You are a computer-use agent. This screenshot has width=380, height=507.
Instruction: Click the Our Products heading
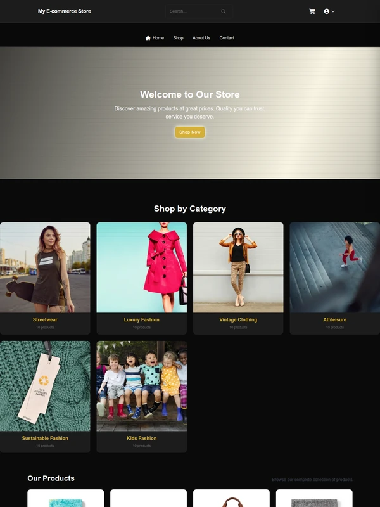coord(51,478)
